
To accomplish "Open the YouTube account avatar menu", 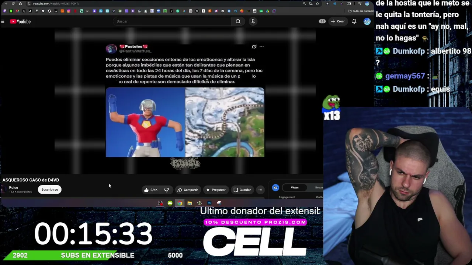I will pyautogui.click(x=367, y=21).
